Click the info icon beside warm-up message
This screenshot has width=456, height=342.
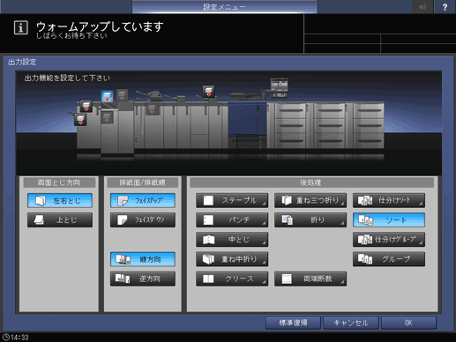(x=21, y=28)
